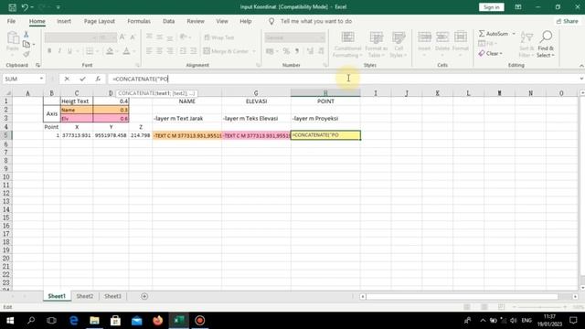Screen dimensions: 585x329
Task: Click the Ribbon Display Options icon
Action: tap(518, 7)
